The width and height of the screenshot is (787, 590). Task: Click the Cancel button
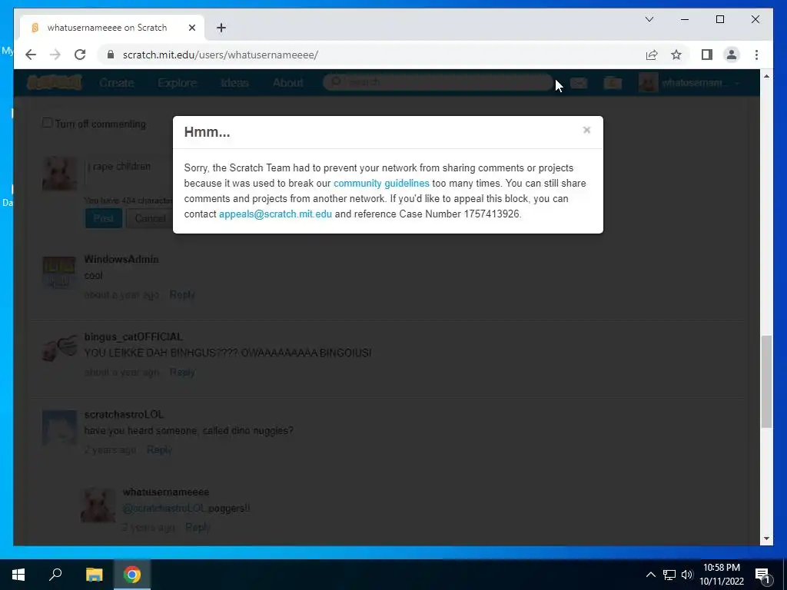pos(150,218)
